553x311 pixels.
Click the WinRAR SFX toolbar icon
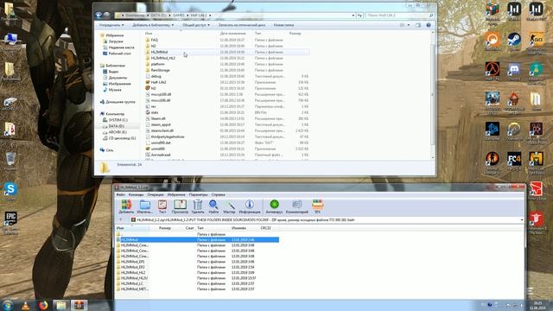(317, 206)
